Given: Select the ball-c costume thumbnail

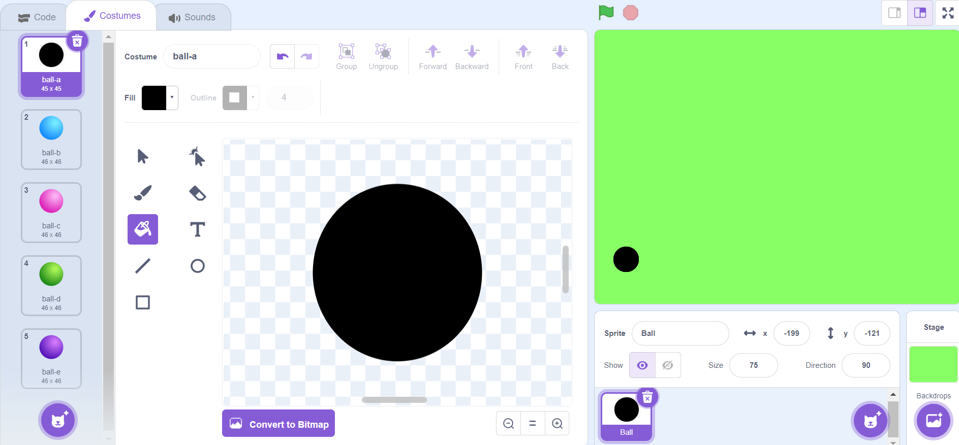Looking at the screenshot, I should click(51, 213).
